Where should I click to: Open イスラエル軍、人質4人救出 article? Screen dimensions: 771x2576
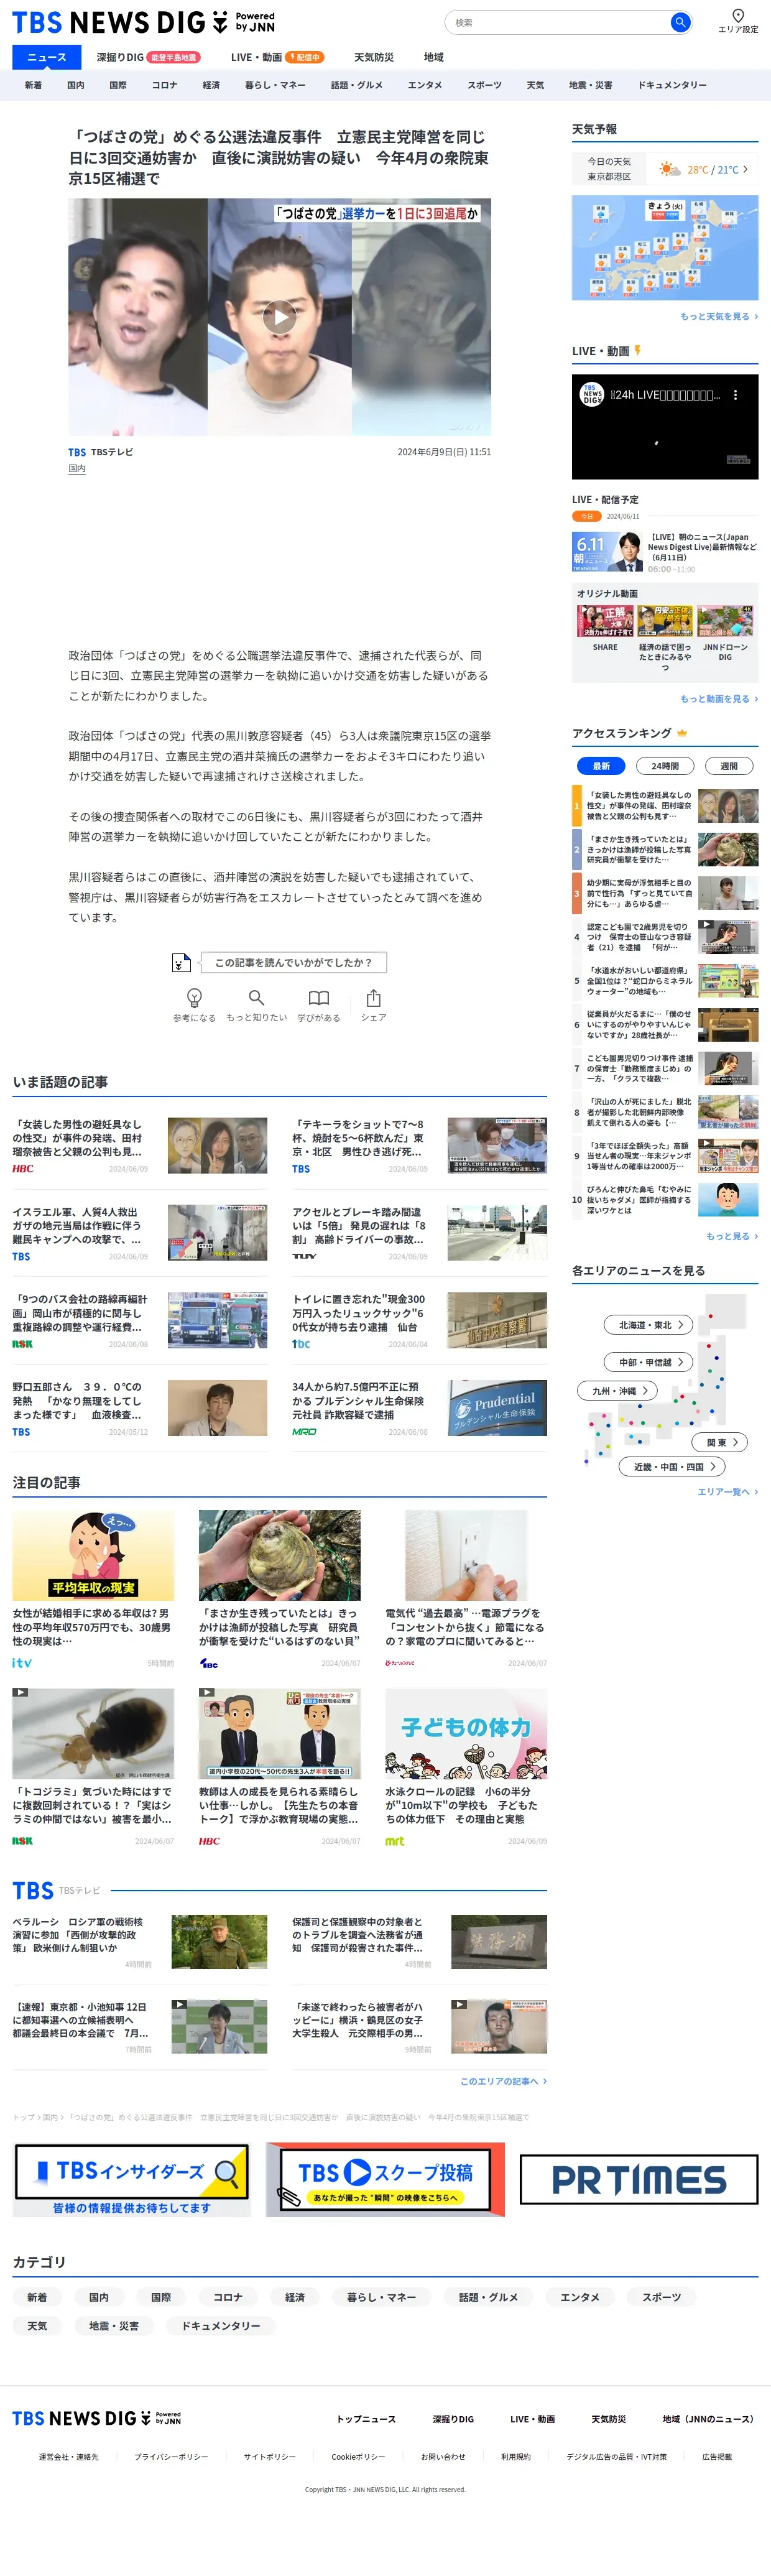[140, 1232]
